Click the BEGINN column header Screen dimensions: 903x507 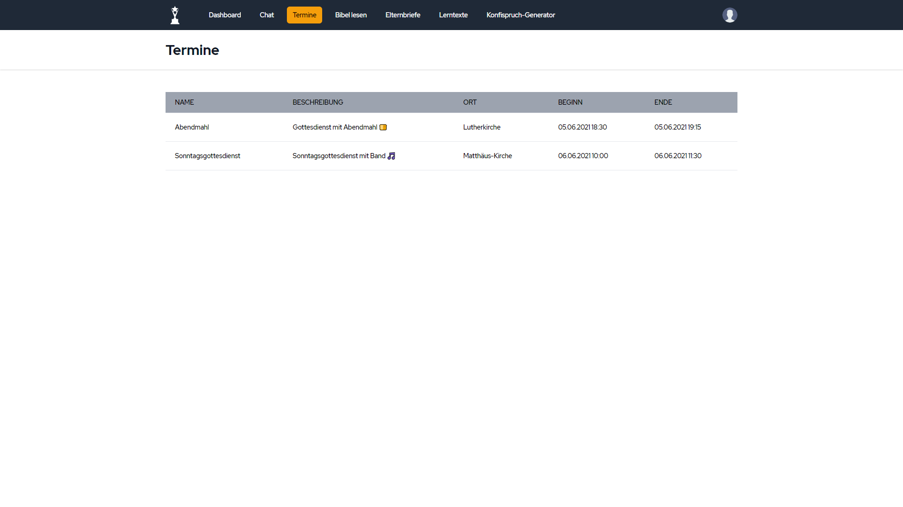(x=570, y=102)
